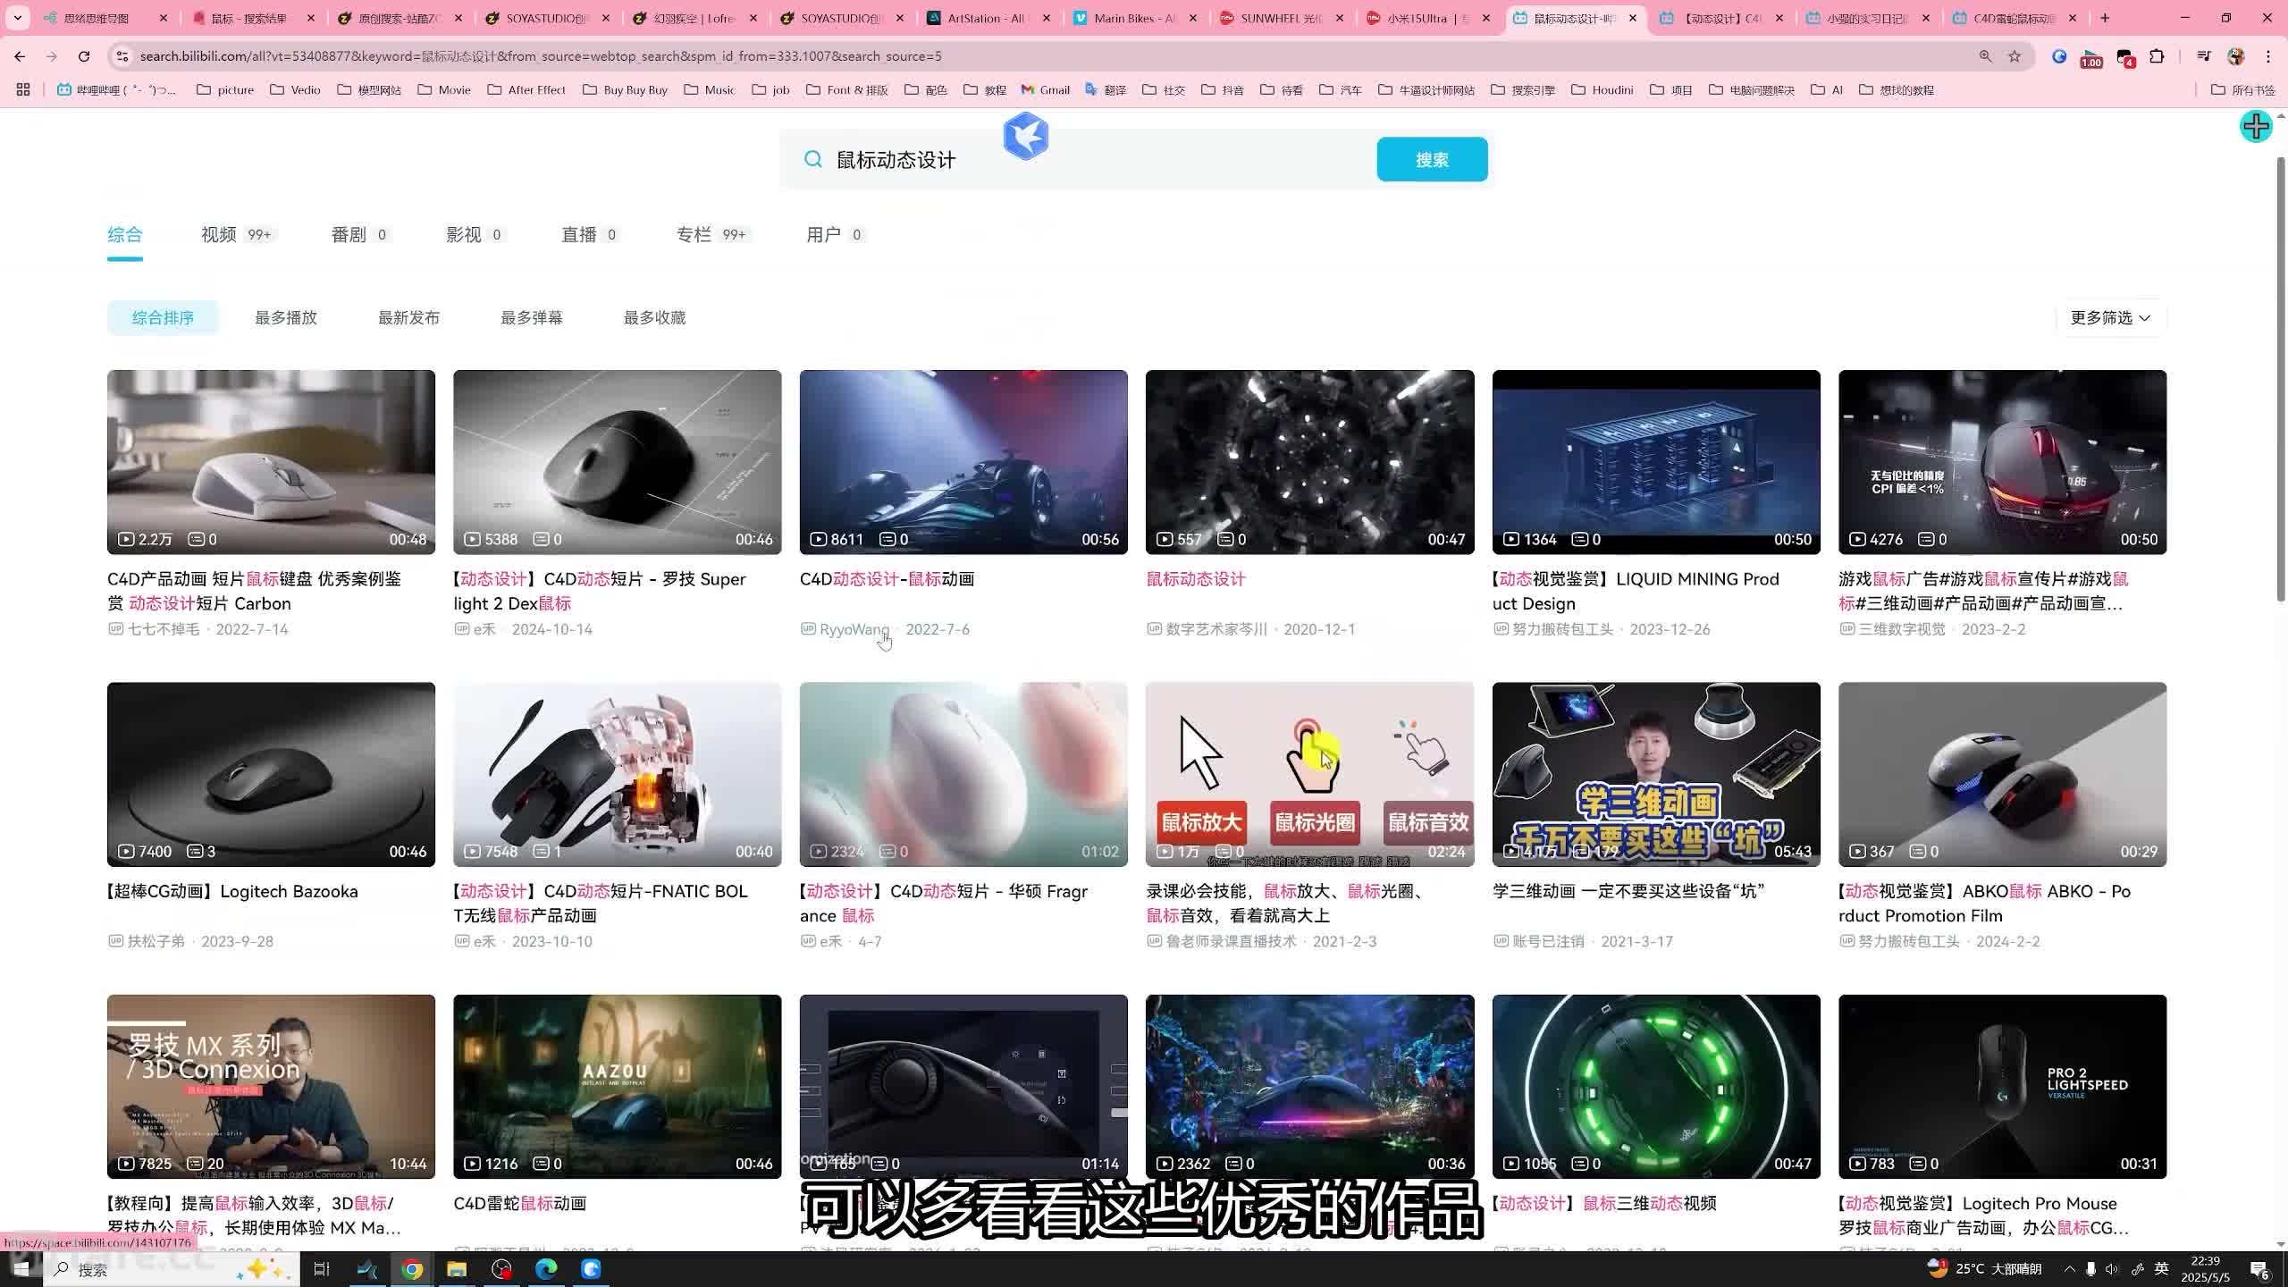
Task: Open the extension showing the 1.00 badge
Action: pos(2091,58)
